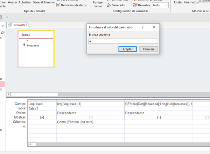
Task: Click the Tabla1 title in the table box
Action: [x=26, y=35]
